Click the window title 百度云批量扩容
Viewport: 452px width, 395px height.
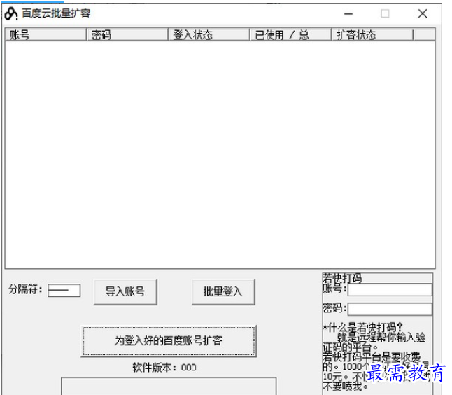(56, 13)
